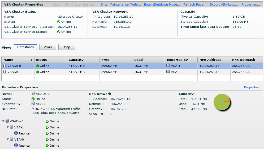The image size is (264, 149).
Task: Collapse the VSA-1 tree node
Action: coord(8,127)
